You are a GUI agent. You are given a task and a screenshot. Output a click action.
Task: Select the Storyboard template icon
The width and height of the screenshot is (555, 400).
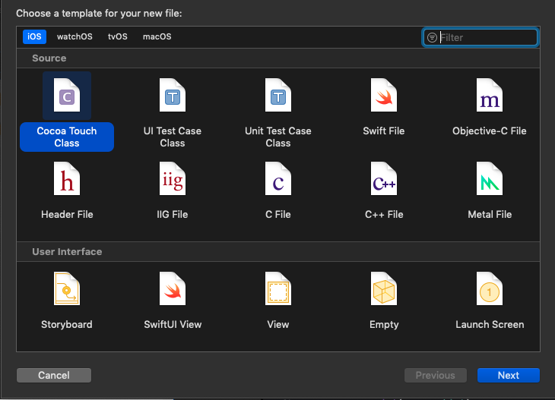click(67, 288)
